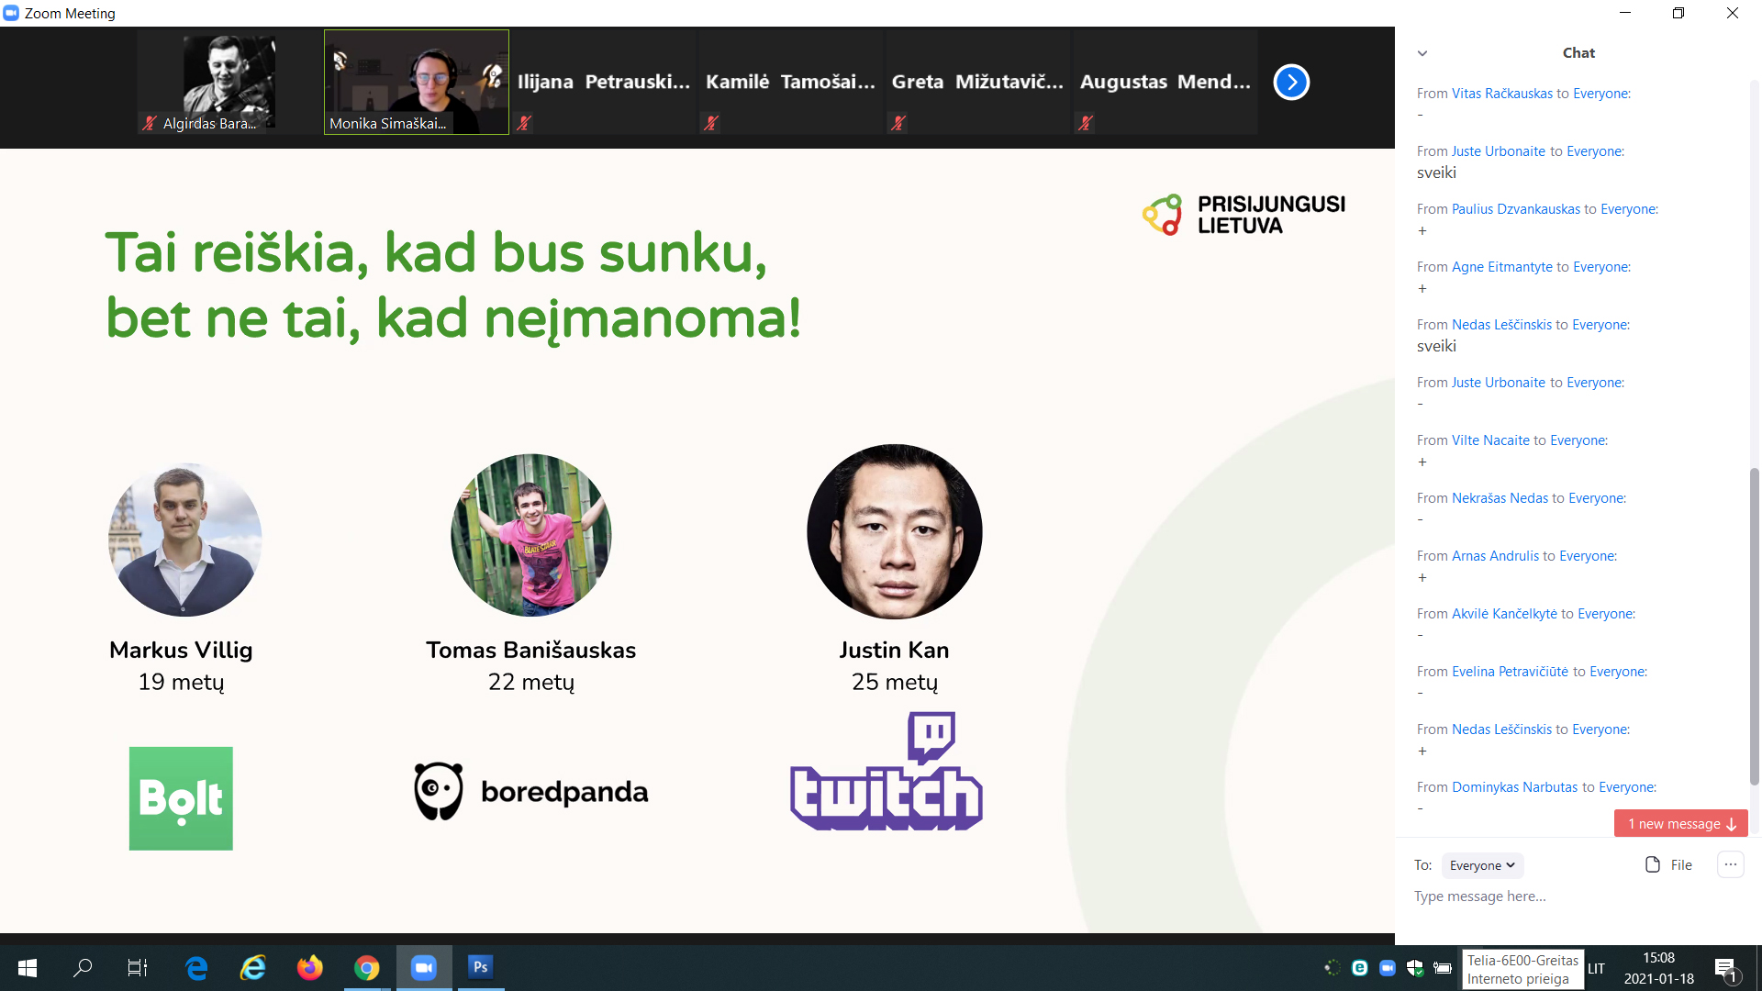Click sender name Arnas Andrulis in chat
The width and height of the screenshot is (1762, 991).
(x=1495, y=556)
